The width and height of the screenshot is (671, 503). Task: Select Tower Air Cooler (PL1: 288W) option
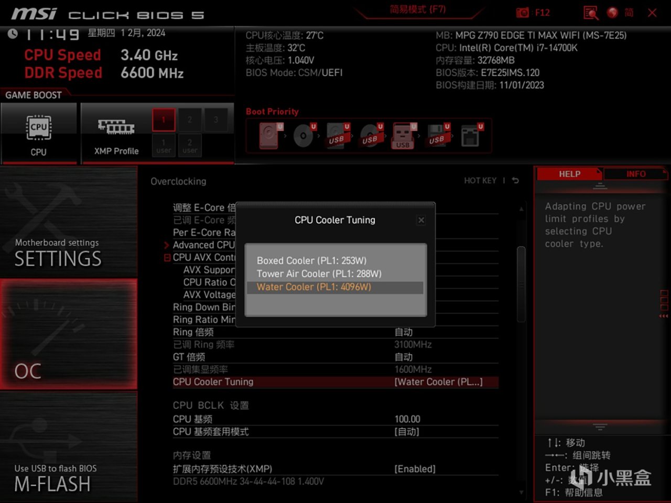coord(319,274)
